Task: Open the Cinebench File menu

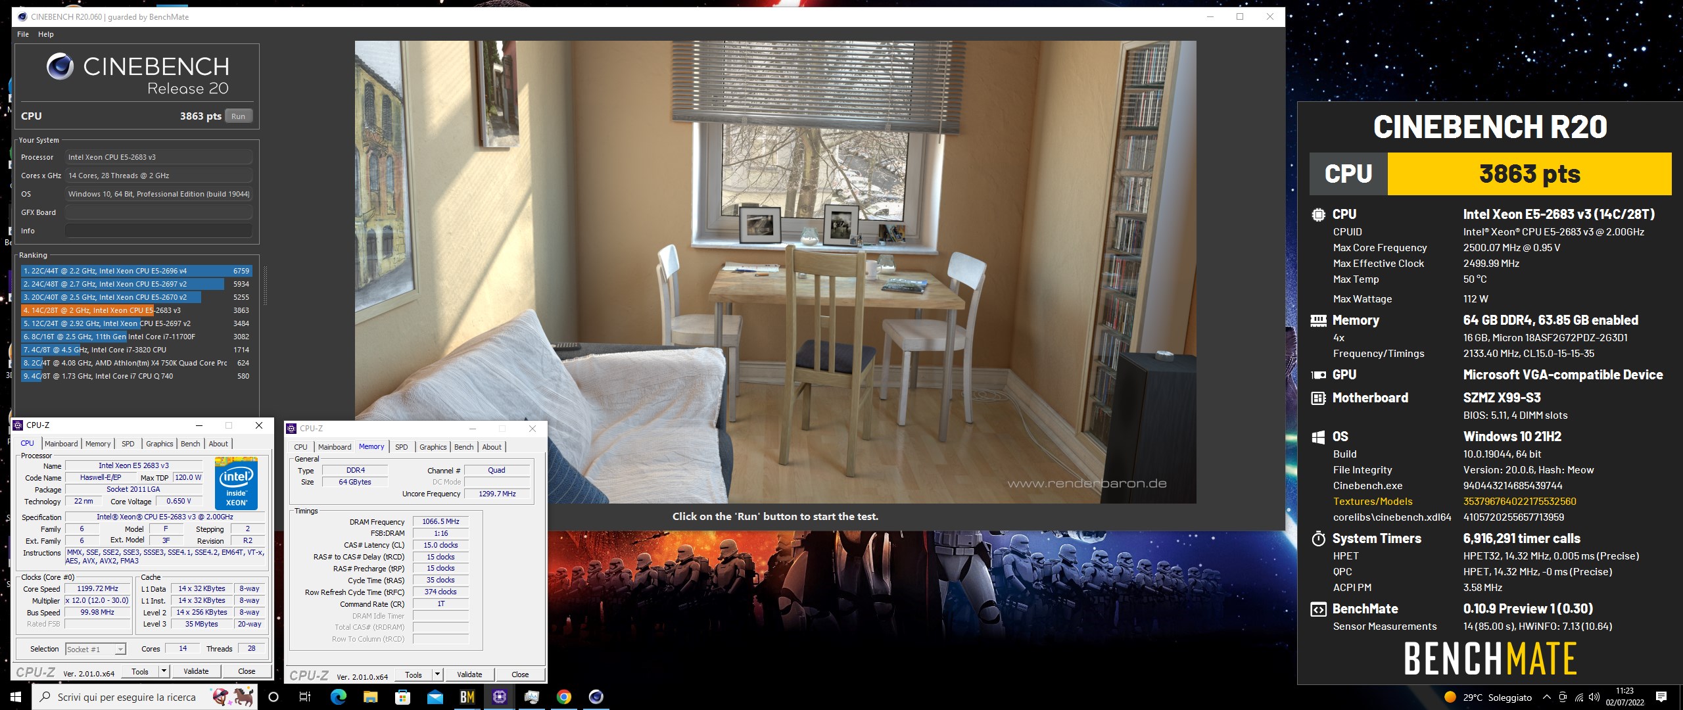Action: click(x=23, y=34)
